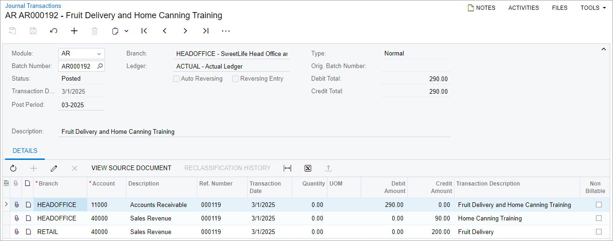This screenshot has height=241, width=613.
Task: Collapse the summary form panel
Action: (x=603, y=49)
